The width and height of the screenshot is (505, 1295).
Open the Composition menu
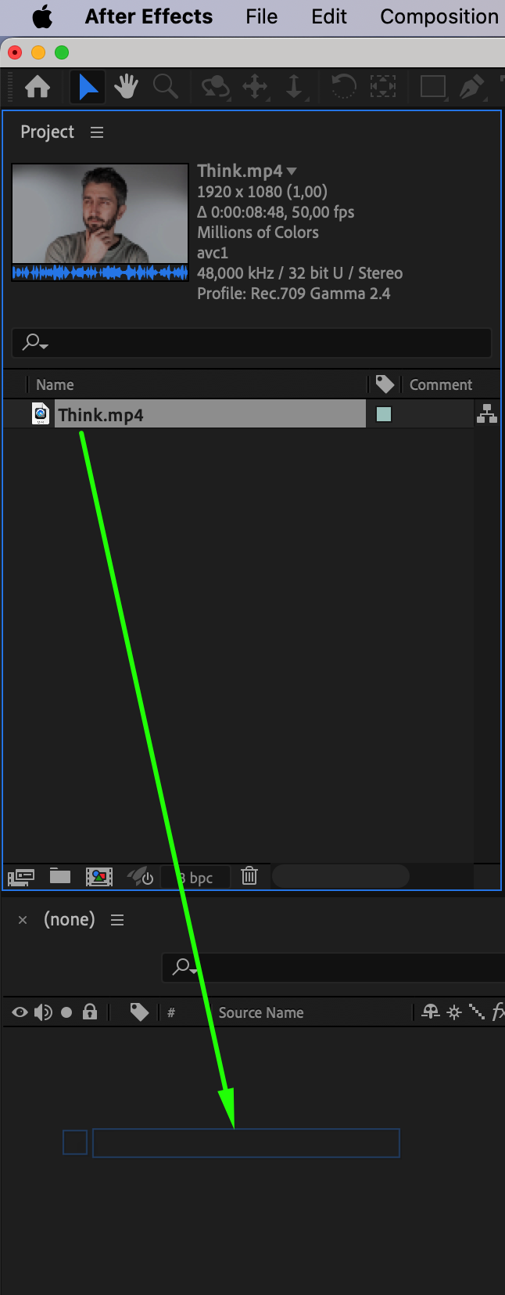pos(439,16)
